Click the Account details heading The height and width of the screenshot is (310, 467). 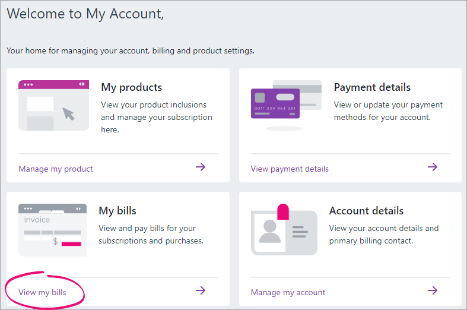[366, 211]
